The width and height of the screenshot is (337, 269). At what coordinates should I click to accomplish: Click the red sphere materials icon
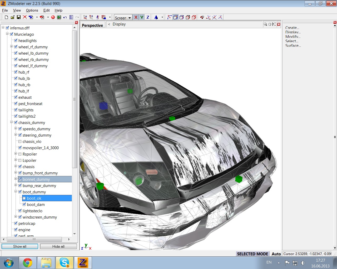pyautogui.click(x=53, y=17)
